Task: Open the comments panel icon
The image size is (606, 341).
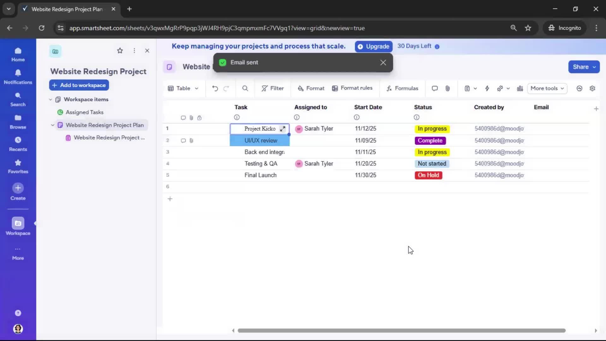Action: [x=435, y=88]
